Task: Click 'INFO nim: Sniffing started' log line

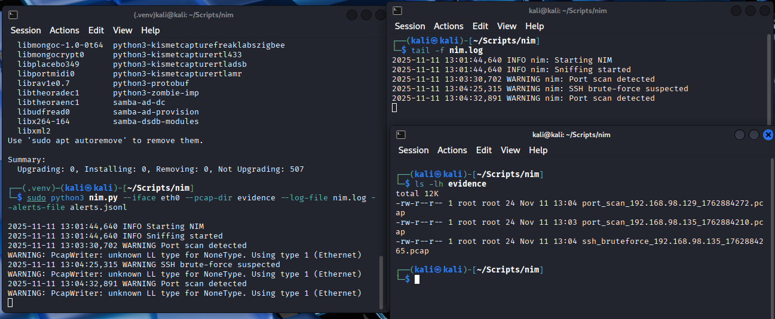Action: tap(511, 69)
